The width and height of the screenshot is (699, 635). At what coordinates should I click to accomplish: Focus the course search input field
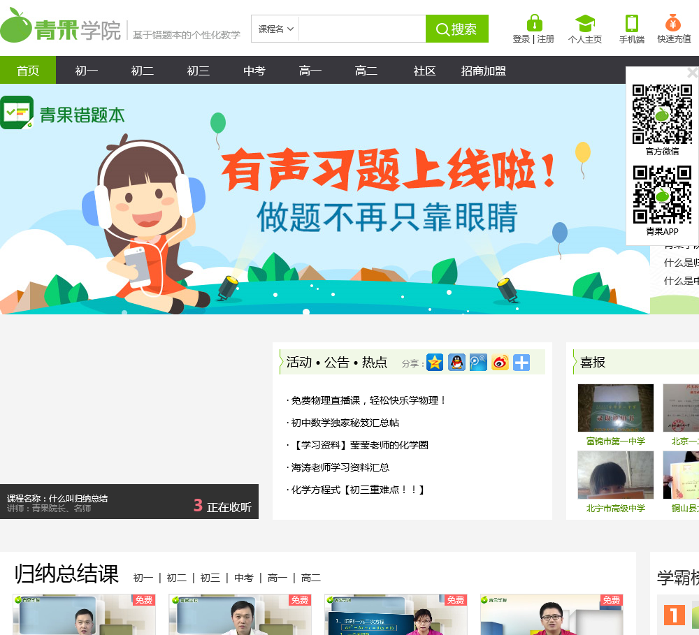click(x=362, y=29)
